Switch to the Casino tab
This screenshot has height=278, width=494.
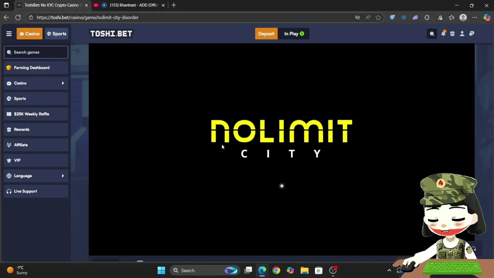coord(29,34)
